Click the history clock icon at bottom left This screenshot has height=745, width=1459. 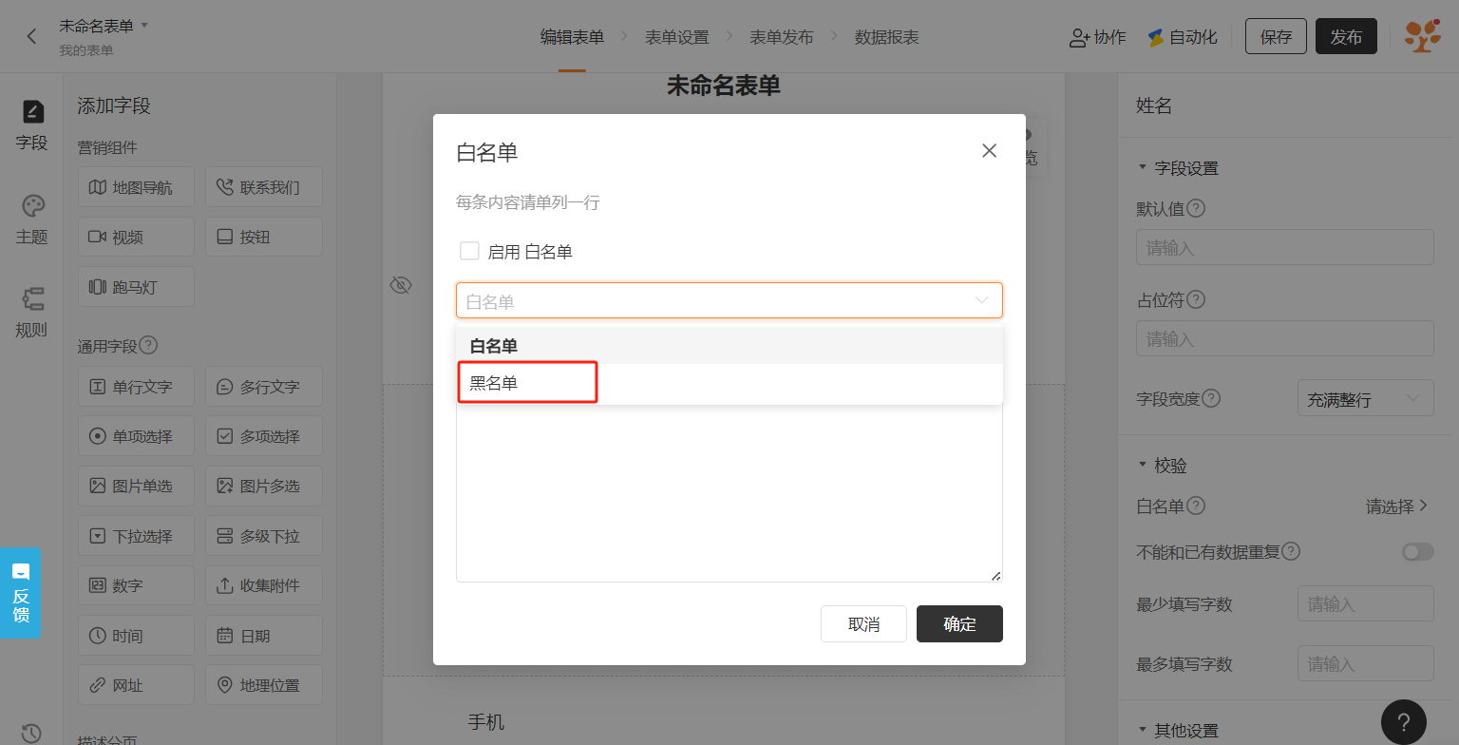31,733
